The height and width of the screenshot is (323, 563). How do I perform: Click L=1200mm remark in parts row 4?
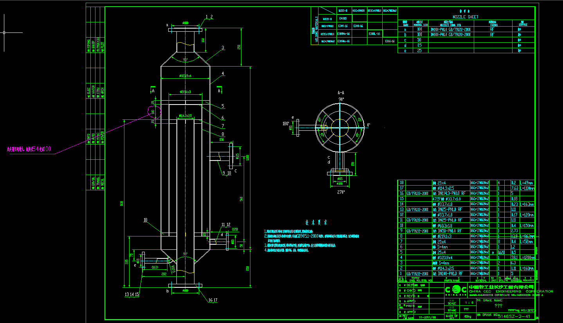tap(527, 258)
